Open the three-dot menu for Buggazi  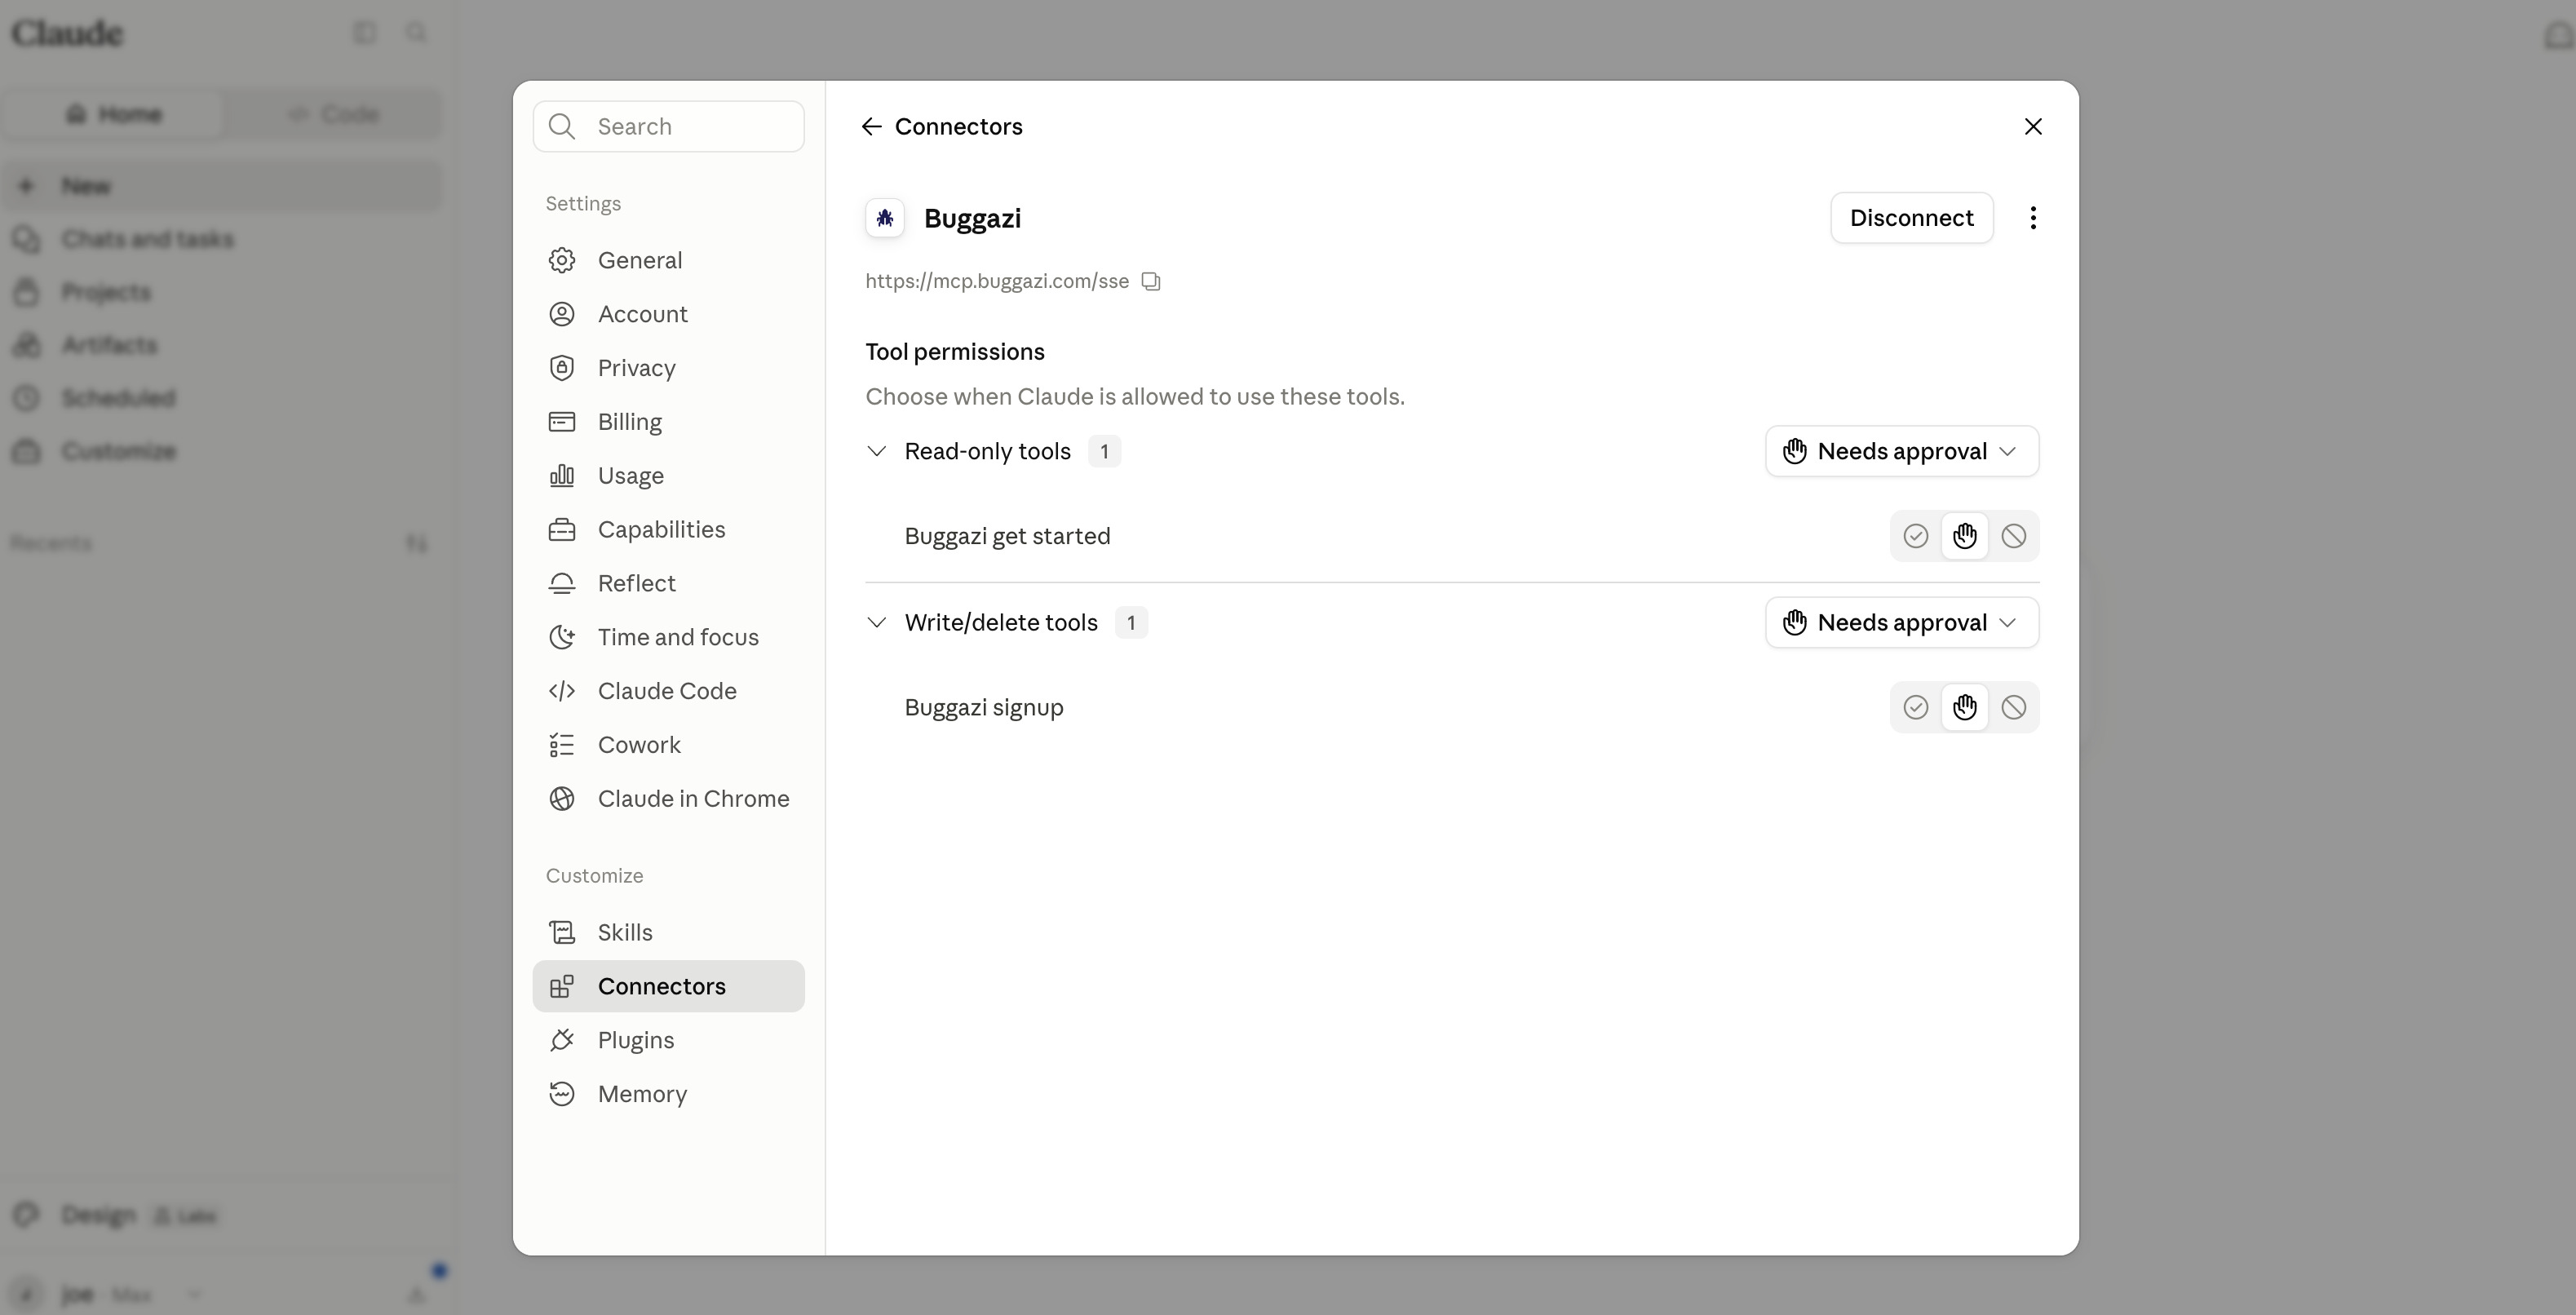pos(2033,218)
